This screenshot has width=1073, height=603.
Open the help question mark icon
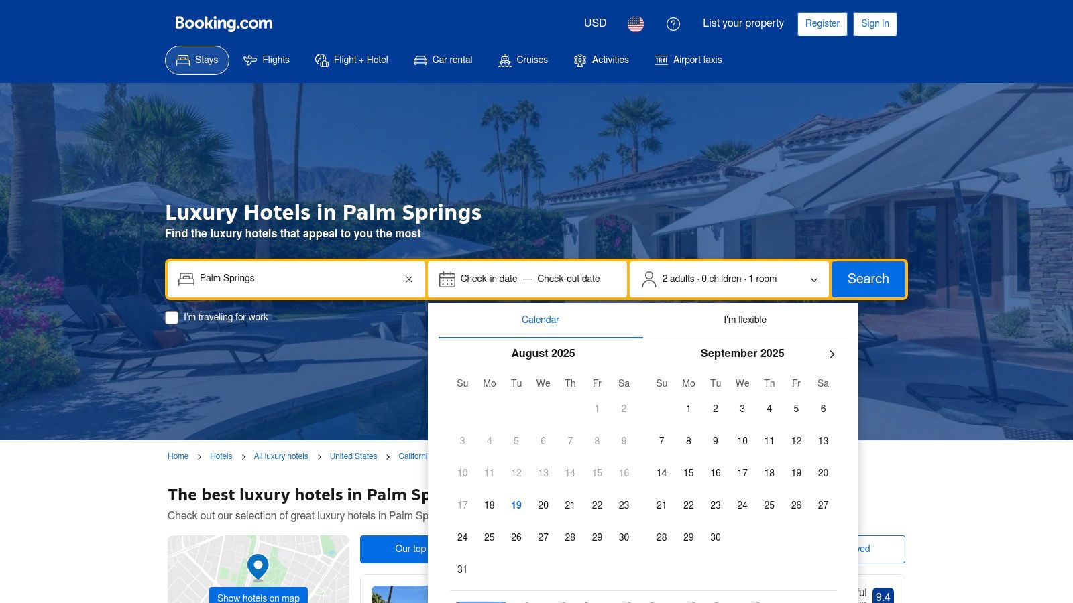673,24
